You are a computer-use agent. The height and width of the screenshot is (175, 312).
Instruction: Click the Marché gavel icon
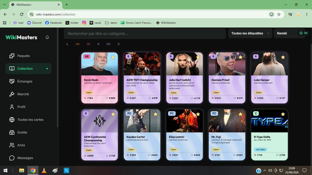click(12, 94)
